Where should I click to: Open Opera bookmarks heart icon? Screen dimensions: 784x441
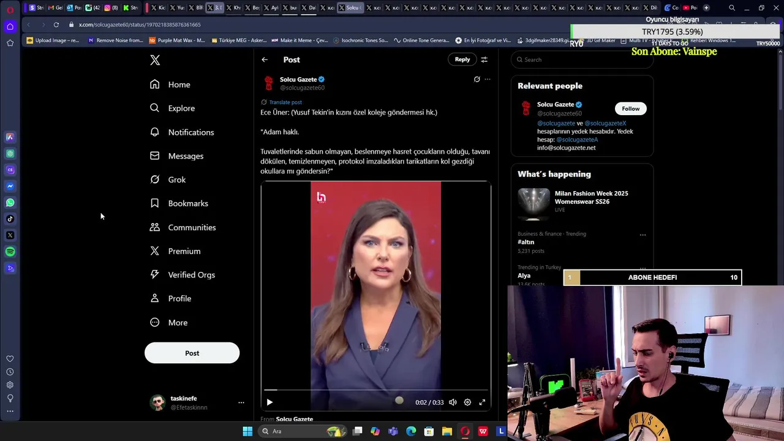coord(10,359)
